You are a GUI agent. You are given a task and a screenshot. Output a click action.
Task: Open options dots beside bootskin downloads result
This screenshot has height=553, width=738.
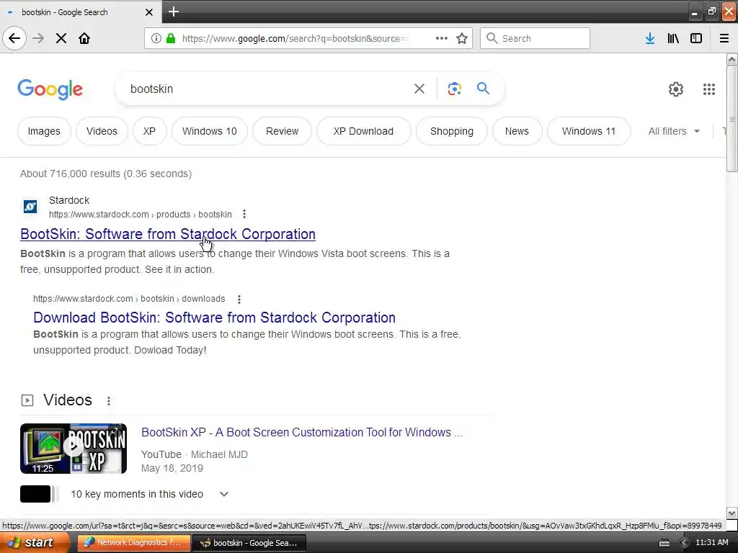pyautogui.click(x=239, y=299)
